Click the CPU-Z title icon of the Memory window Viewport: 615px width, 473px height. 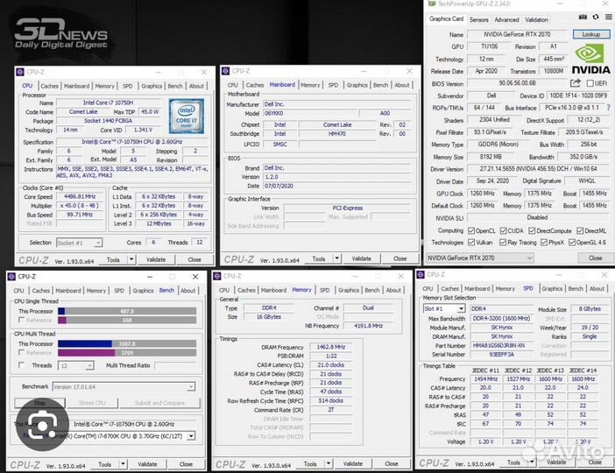217,276
